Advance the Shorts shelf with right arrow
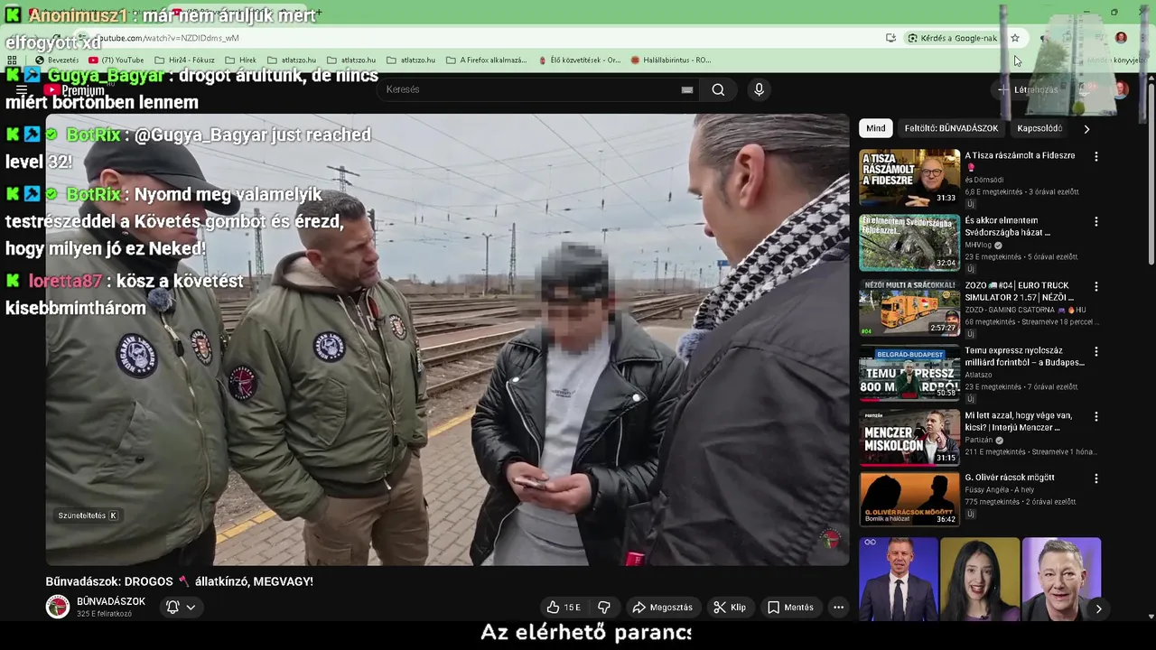1156x650 pixels. tap(1098, 608)
